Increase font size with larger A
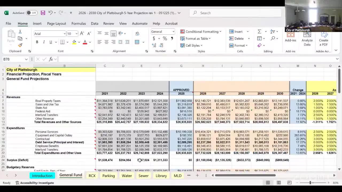The height and width of the screenshot is (192, 342). point(82,34)
